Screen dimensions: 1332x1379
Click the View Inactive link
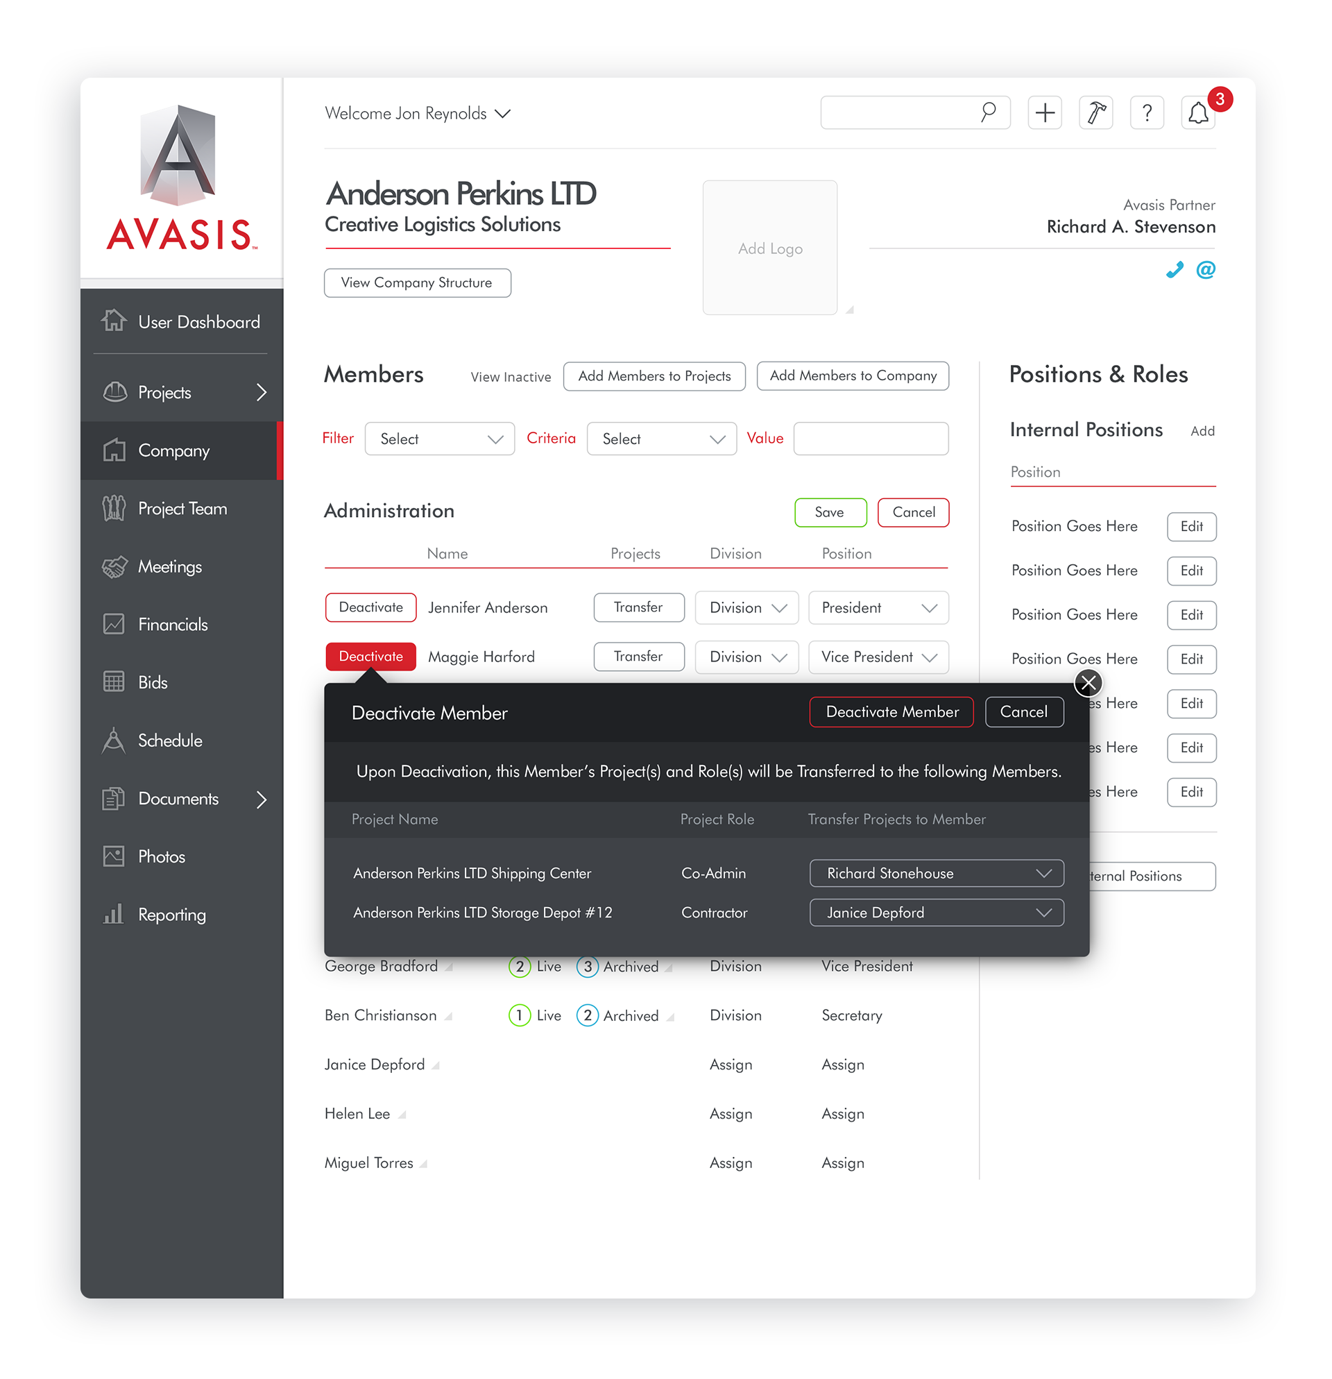(x=511, y=377)
